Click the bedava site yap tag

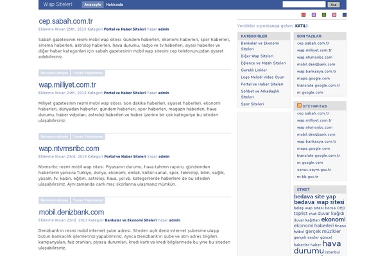pos(315,196)
